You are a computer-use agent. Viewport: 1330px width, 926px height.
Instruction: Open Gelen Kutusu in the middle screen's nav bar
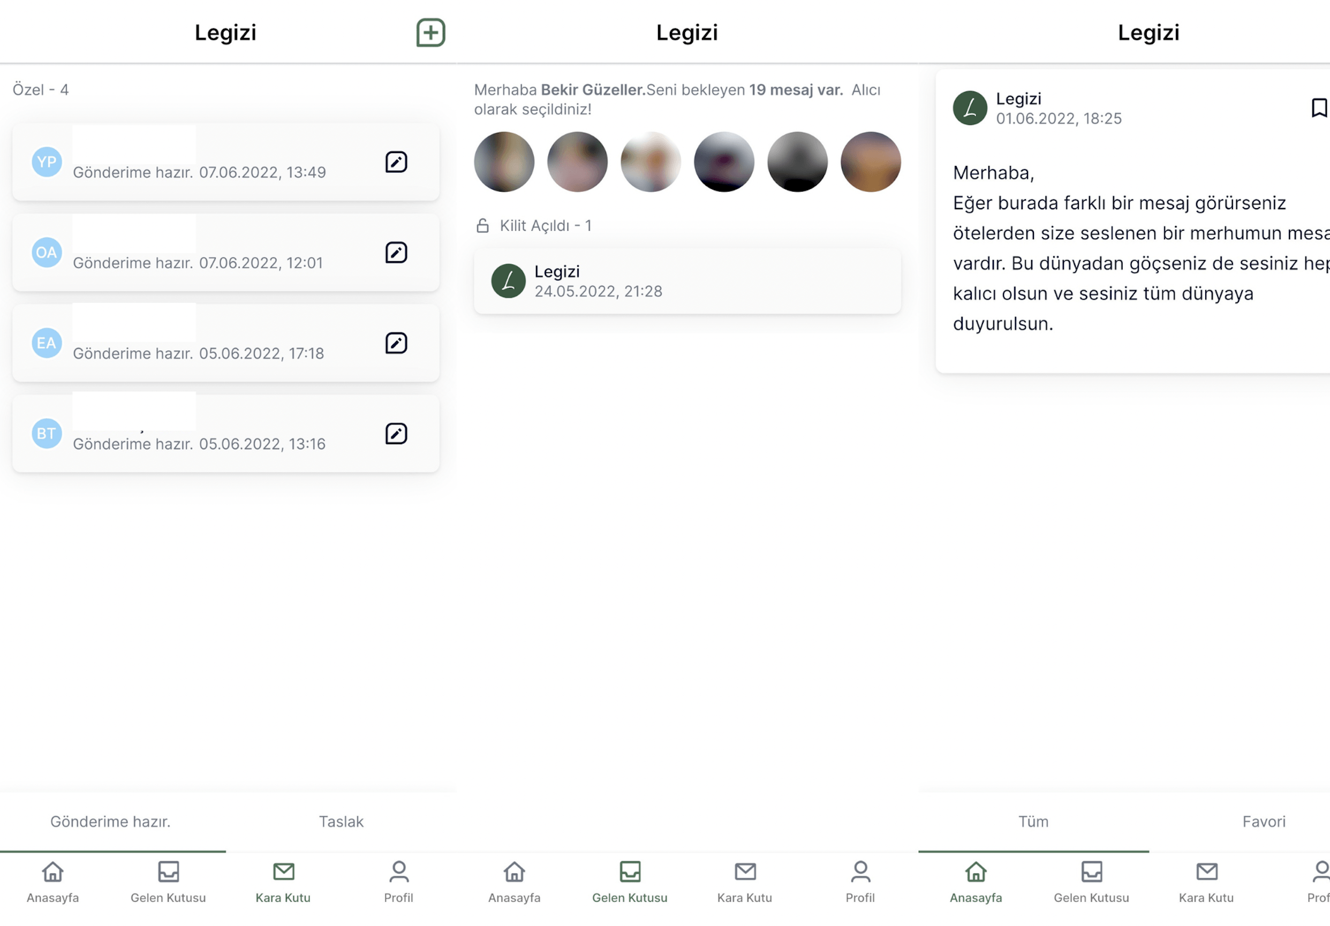point(630,882)
